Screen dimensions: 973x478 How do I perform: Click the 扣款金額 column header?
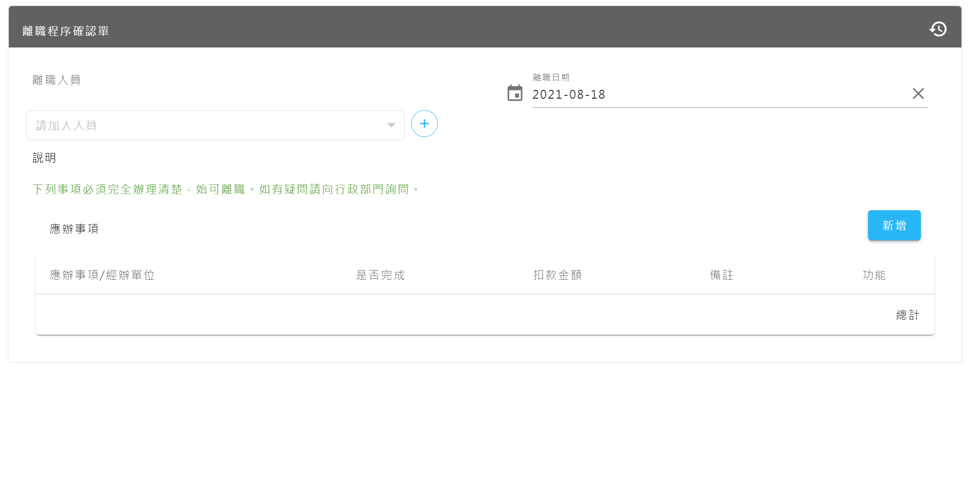point(557,275)
